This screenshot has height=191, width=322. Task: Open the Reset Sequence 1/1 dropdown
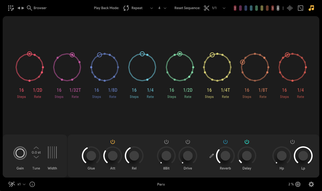224,8
